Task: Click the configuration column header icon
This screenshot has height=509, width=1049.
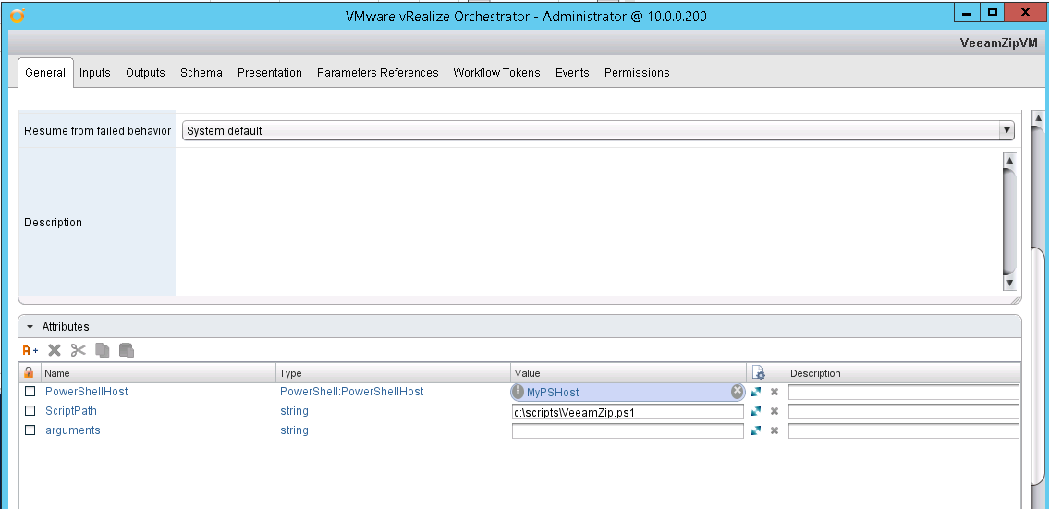Action: tap(759, 372)
